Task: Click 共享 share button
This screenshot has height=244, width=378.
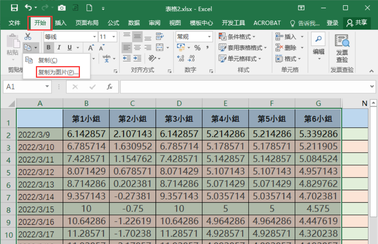Action: [x=357, y=23]
